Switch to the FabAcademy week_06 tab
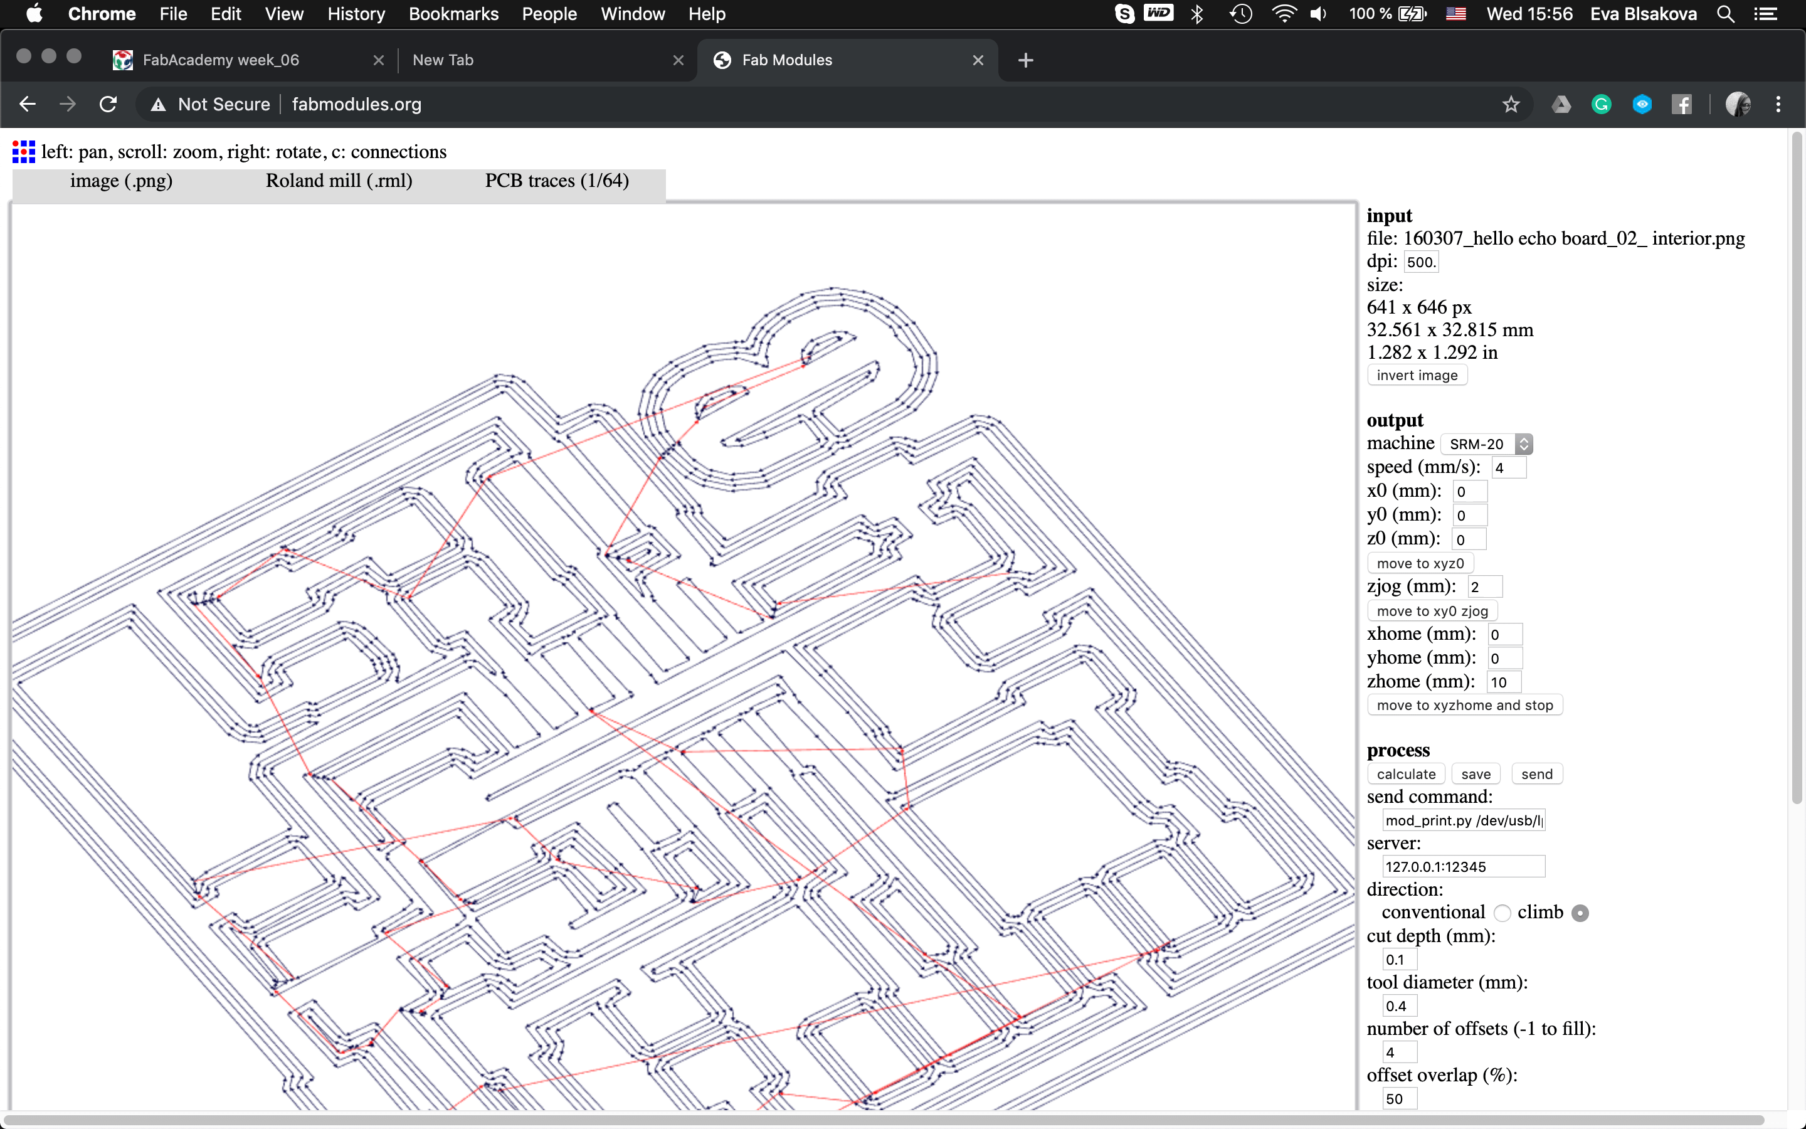This screenshot has width=1806, height=1129. pyautogui.click(x=220, y=60)
